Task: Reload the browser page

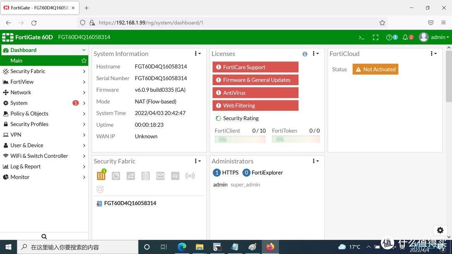Action: 34,23
